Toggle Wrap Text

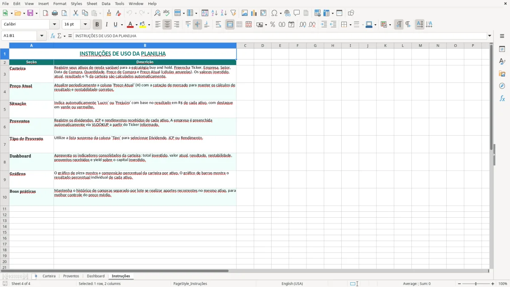(218, 25)
